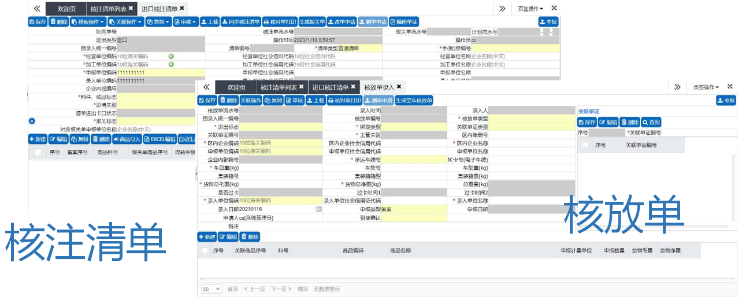
Task: Click 商品导入 button
Action: pos(127,139)
